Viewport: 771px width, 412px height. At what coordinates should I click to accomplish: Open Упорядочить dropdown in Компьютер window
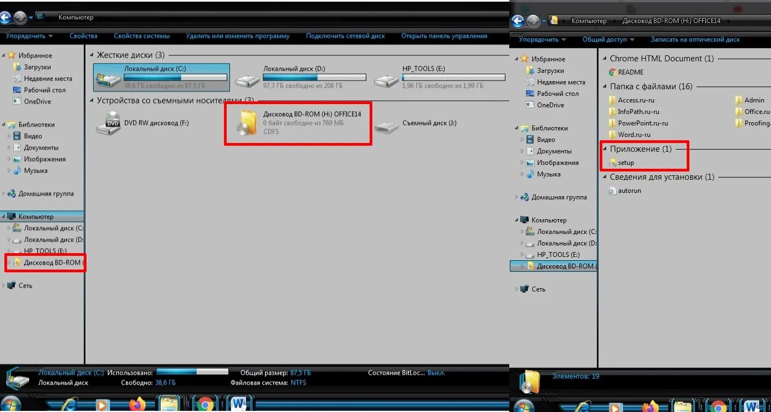pyautogui.click(x=30, y=36)
